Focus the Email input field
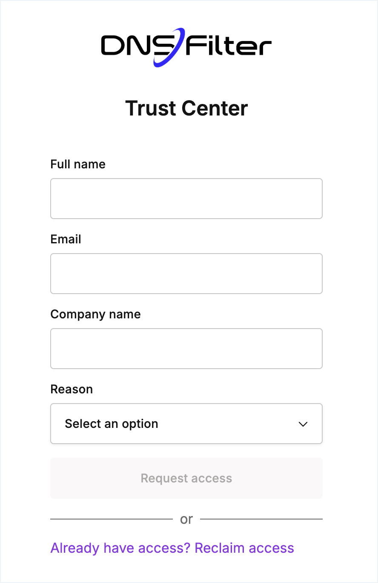Viewport: 378px width, 583px height. [186, 274]
